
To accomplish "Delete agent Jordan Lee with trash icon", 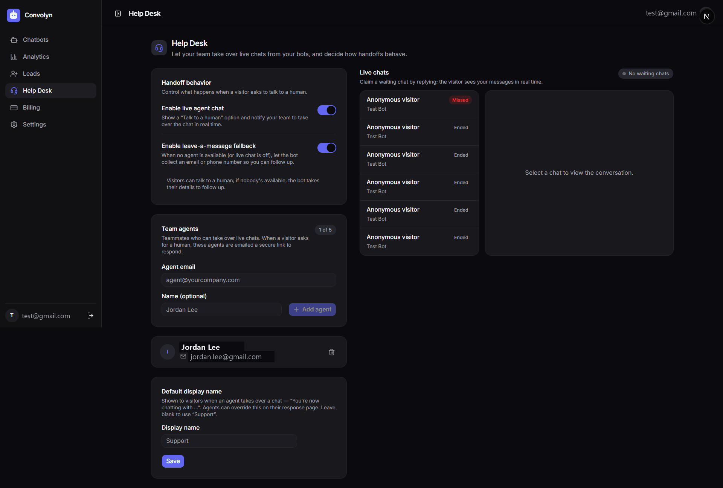I will click(332, 352).
